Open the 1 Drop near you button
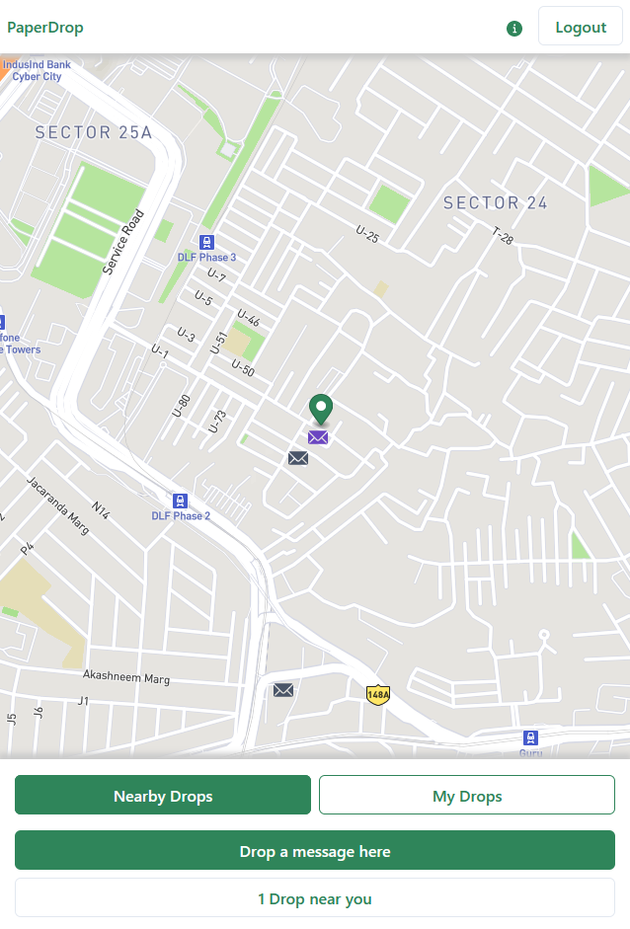The height and width of the screenshot is (929, 630). tap(315, 897)
